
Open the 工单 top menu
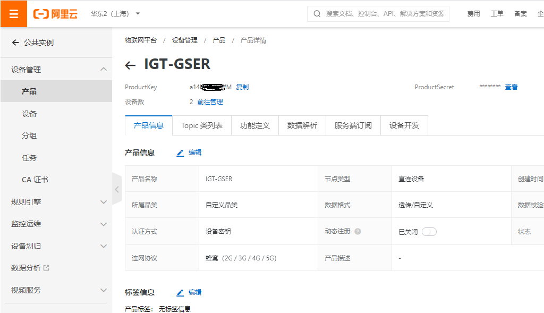pos(497,13)
